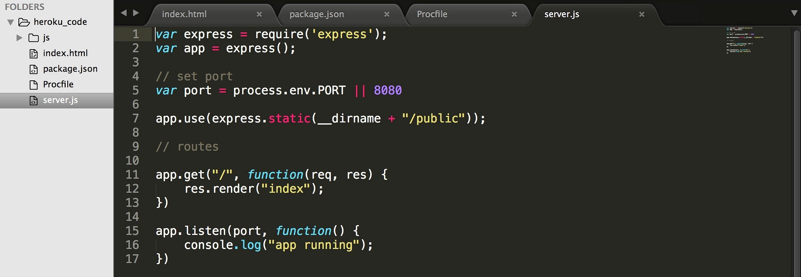Viewport: 801px width, 277px height.
Task: Click the package.json file icon in sidebar
Action: pyautogui.click(x=34, y=69)
